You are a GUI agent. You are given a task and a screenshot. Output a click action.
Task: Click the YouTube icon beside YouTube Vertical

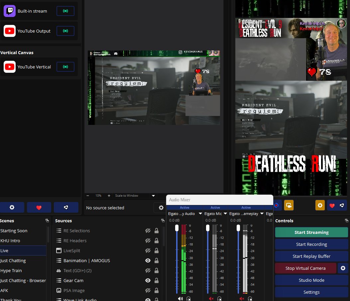coord(10,67)
